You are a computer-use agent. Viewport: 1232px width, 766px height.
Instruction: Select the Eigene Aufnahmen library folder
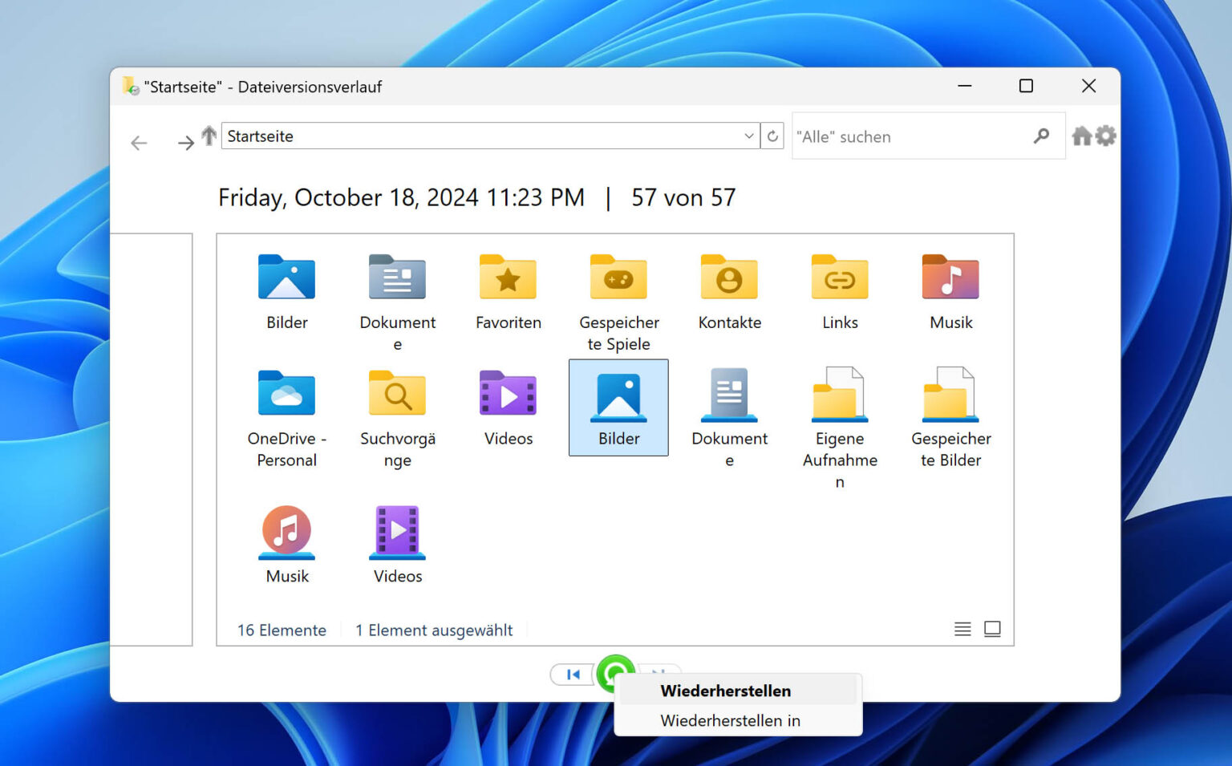[840, 425]
